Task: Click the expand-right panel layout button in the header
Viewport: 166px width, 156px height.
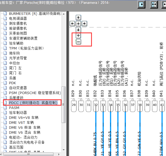Action: [x=141, y=4]
